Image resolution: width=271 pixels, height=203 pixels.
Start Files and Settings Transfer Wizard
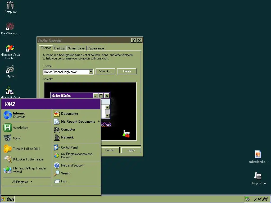click(27, 170)
